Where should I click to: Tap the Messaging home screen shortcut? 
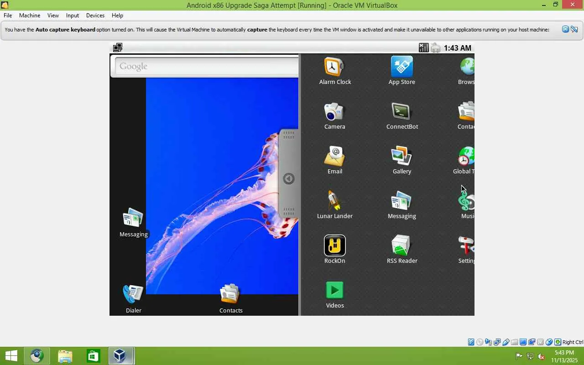click(133, 223)
